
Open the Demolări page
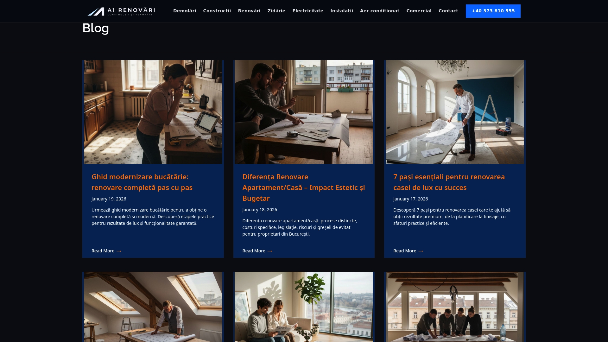click(185, 10)
